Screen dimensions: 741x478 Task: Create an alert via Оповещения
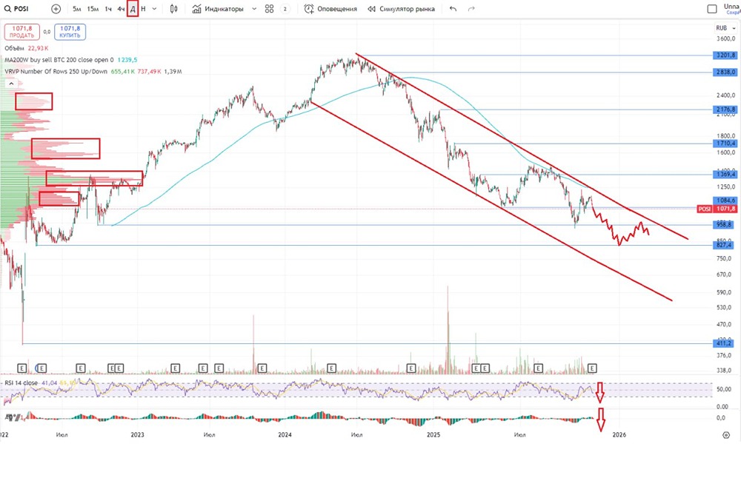tap(330, 8)
